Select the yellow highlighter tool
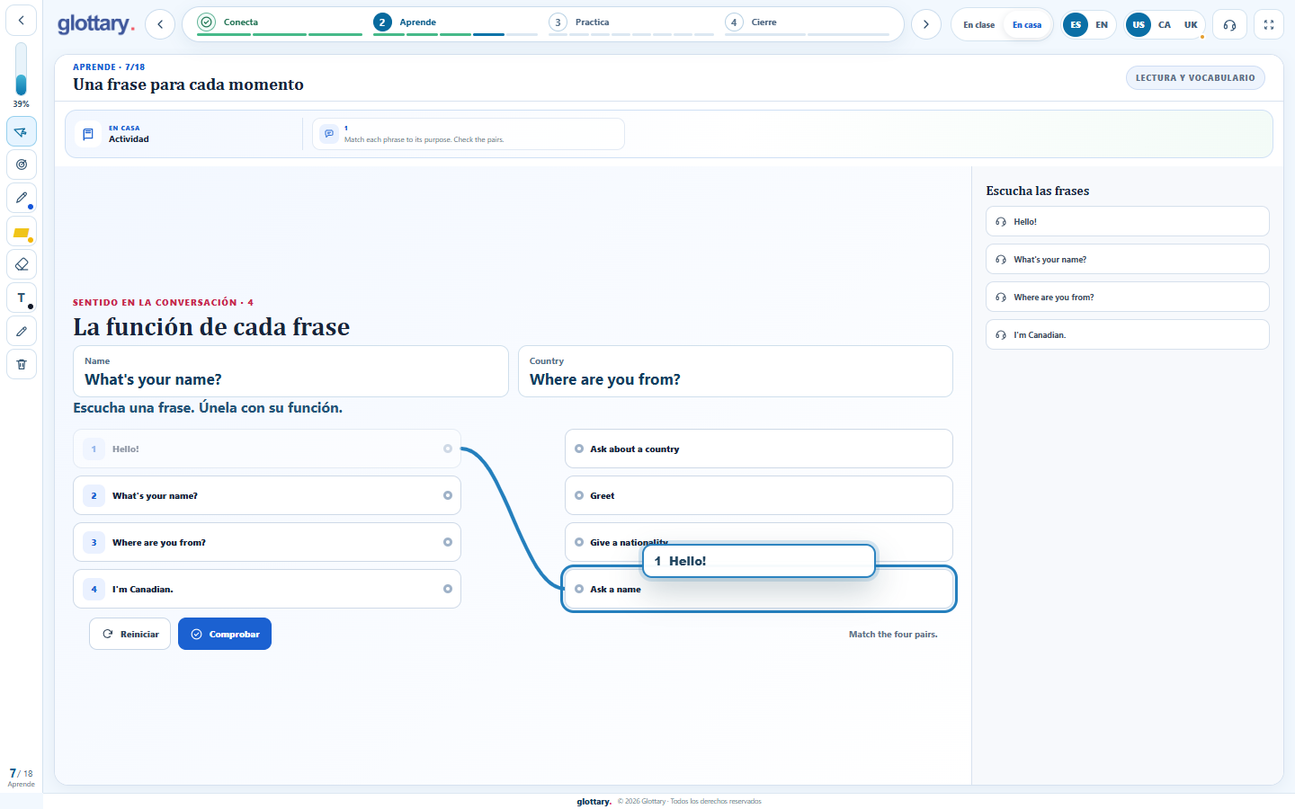 point(22,232)
